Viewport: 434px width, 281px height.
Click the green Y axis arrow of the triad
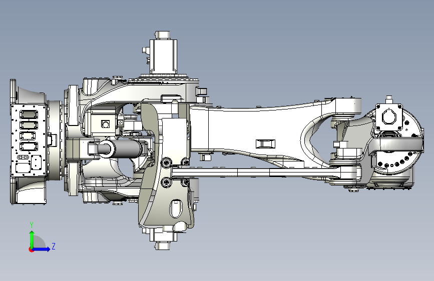pyautogui.click(x=32, y=239)
